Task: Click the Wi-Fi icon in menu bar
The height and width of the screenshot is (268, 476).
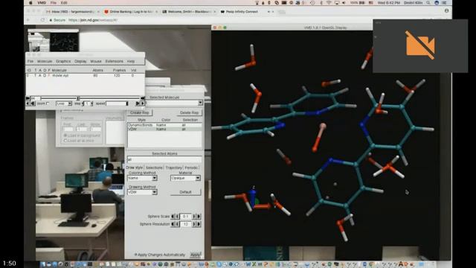Action: (329, 3)
